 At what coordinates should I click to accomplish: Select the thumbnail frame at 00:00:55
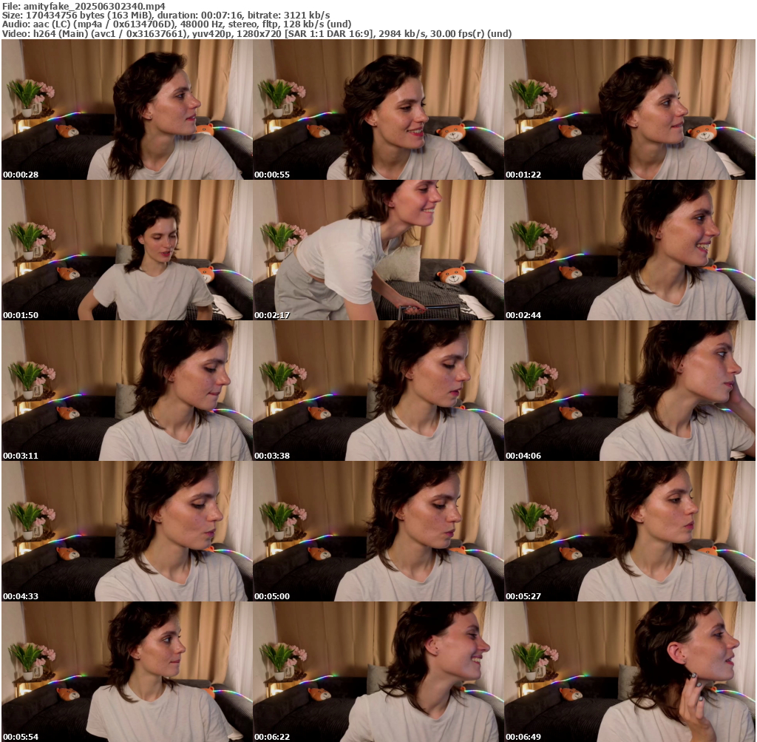pyautogui.click(x=378, y=109)
